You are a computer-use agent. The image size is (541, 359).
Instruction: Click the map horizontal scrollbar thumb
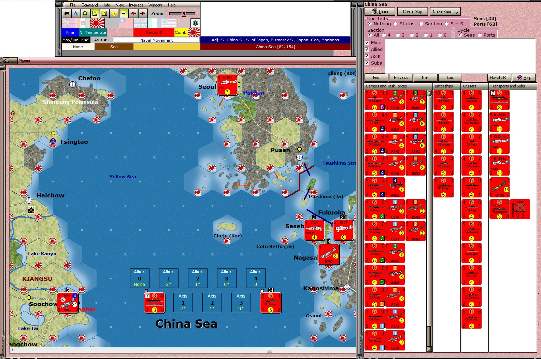coord(269,350)
